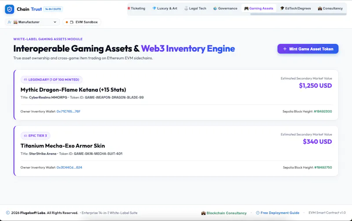Click the gamepad icon in EPIC TIER 3 badge
Viewport: 352px width, 221px height.
point(26,136)
